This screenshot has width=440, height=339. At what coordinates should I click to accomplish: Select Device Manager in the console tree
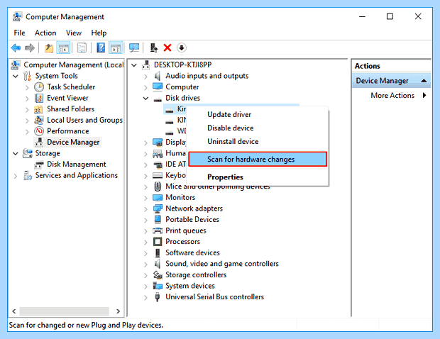pos(73,142)
